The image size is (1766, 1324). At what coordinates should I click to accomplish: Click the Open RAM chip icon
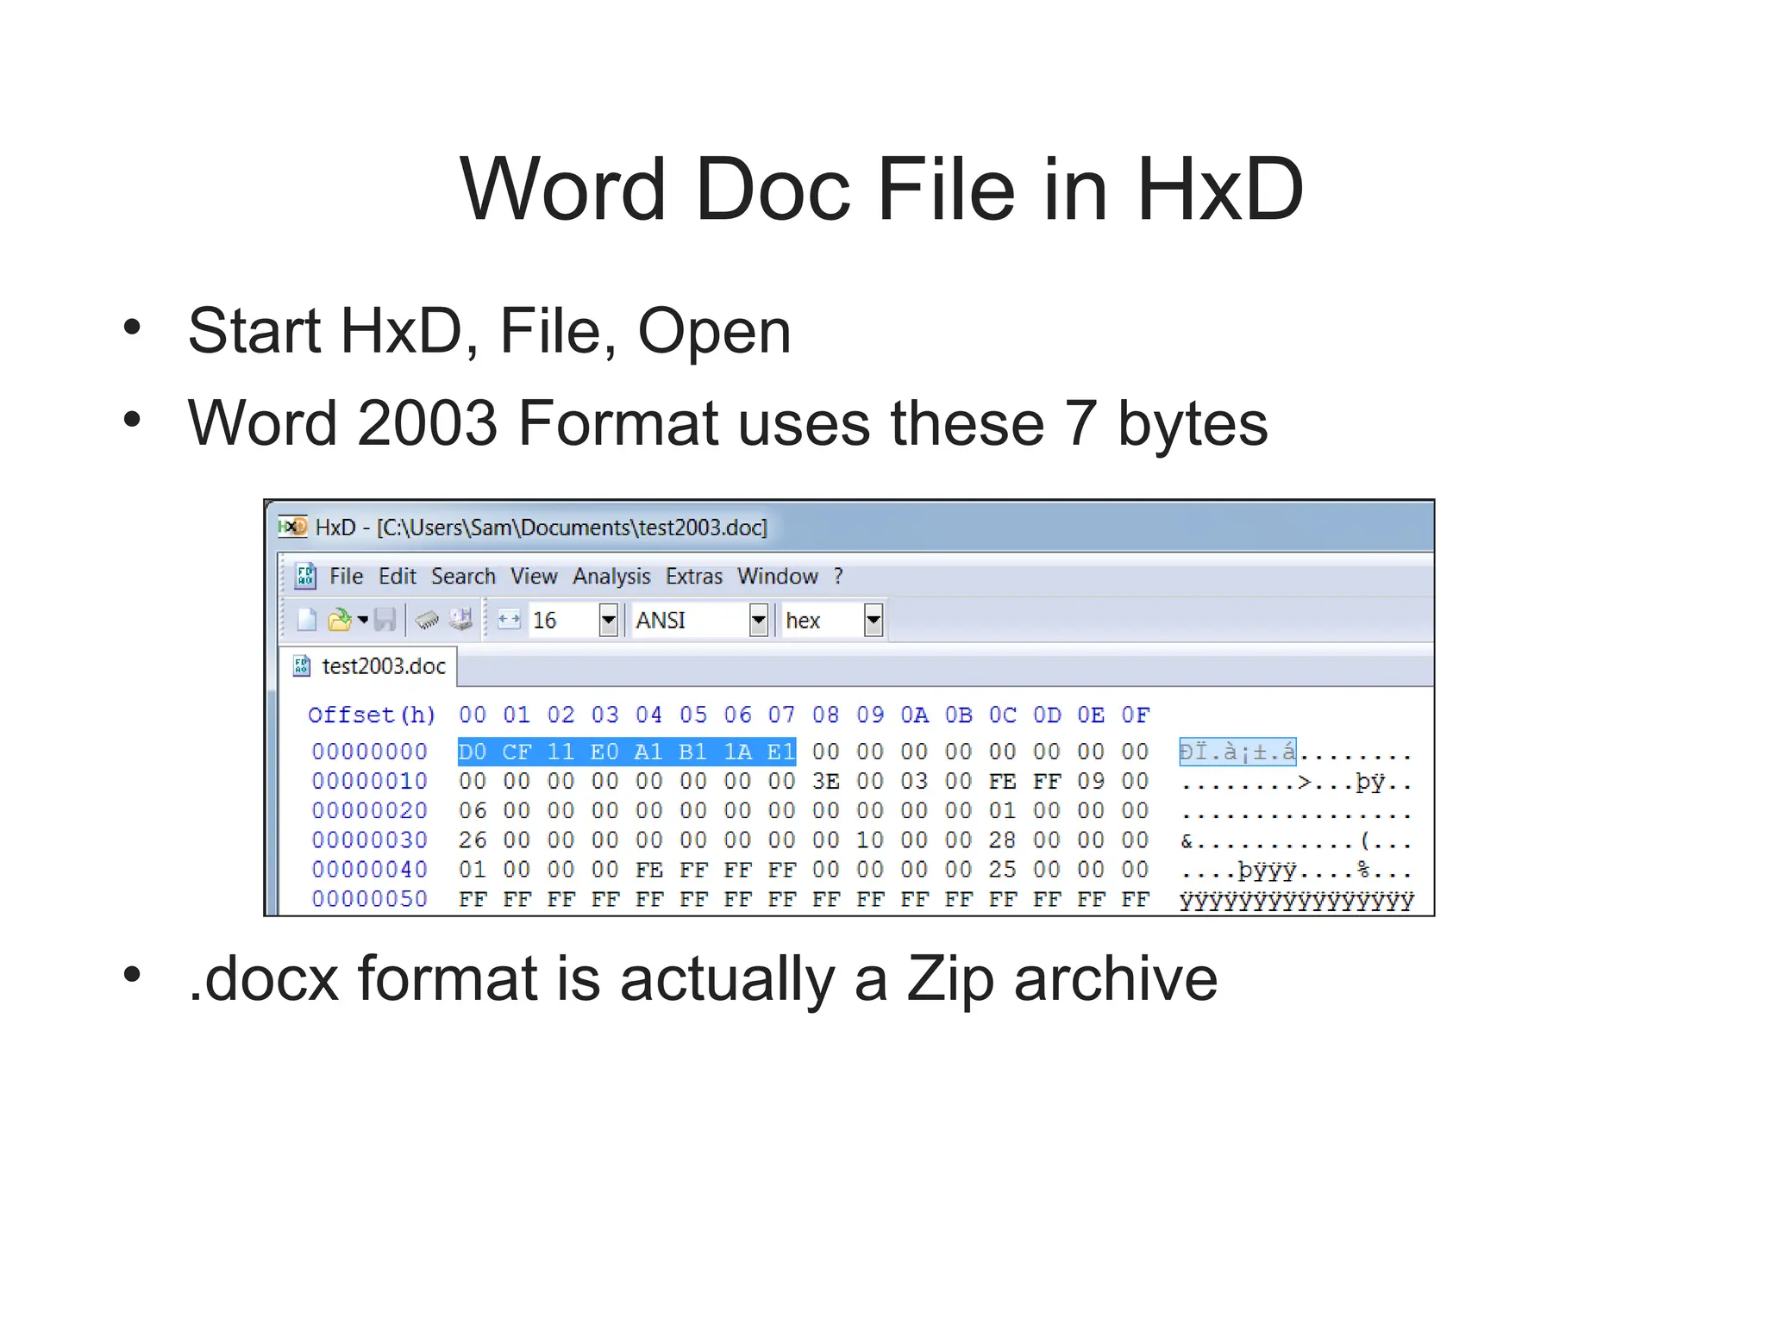pos(427,620)
